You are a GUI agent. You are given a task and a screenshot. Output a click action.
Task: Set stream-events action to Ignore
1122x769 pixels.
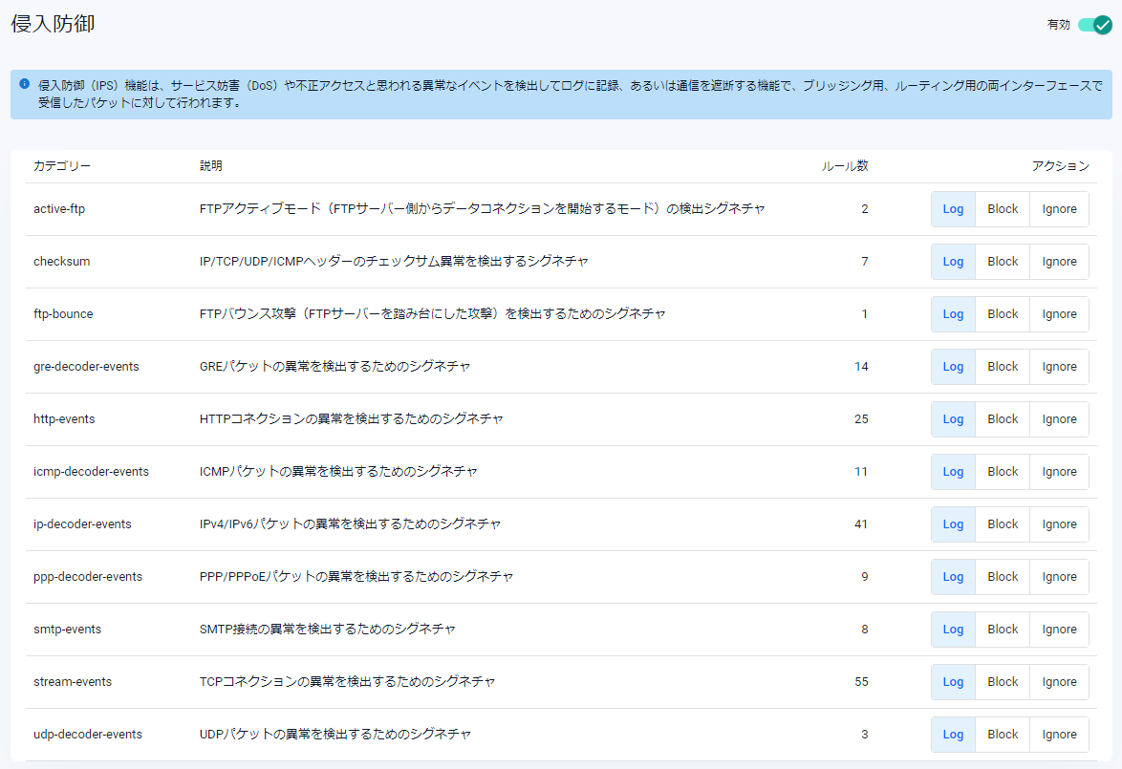point(1059,682)
